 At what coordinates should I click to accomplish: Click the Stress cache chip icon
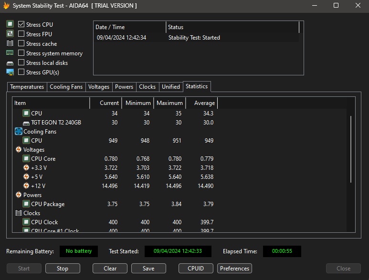(x=10, y=43)
